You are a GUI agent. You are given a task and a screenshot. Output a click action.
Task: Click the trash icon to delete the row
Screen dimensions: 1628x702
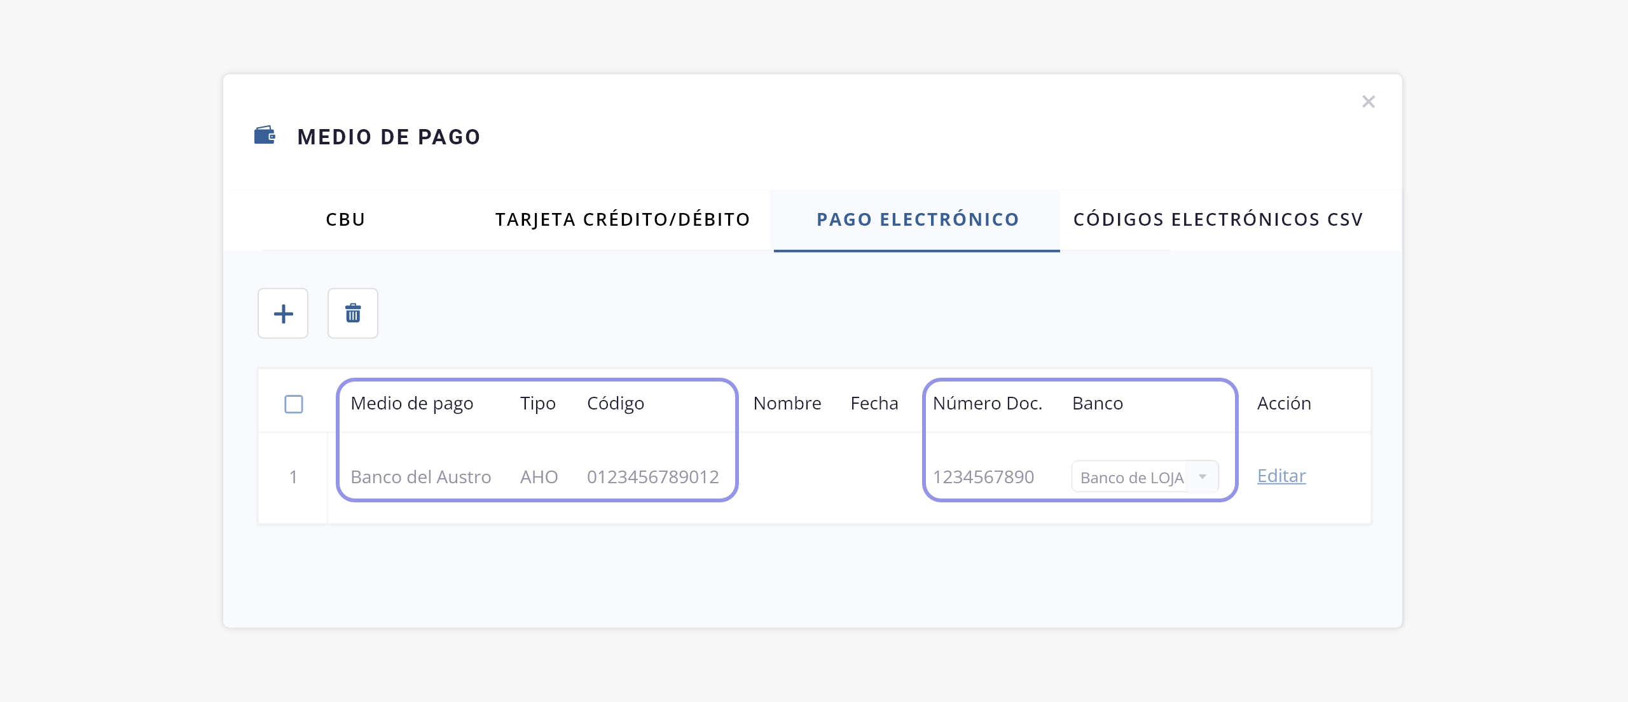pyautogui.click(x=353, y=313)
